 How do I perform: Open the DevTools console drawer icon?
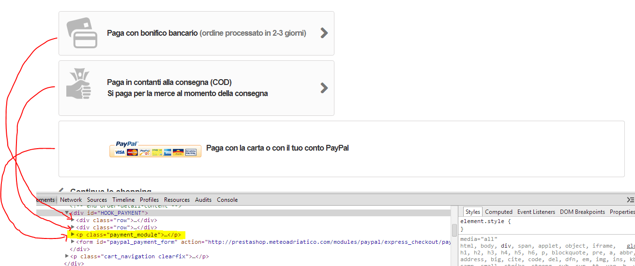click(630, 200)
